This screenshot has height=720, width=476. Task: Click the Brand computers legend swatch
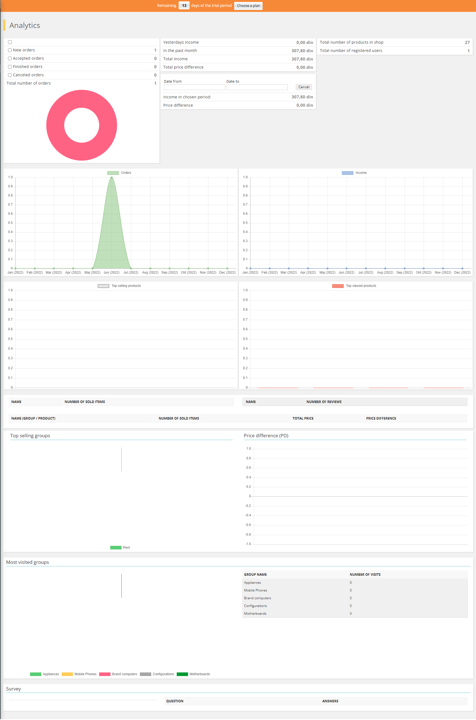105,674
